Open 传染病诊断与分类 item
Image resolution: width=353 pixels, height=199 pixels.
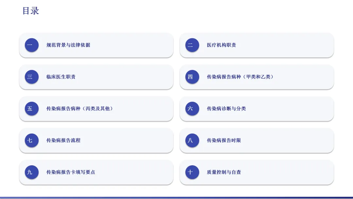point(226,109)
